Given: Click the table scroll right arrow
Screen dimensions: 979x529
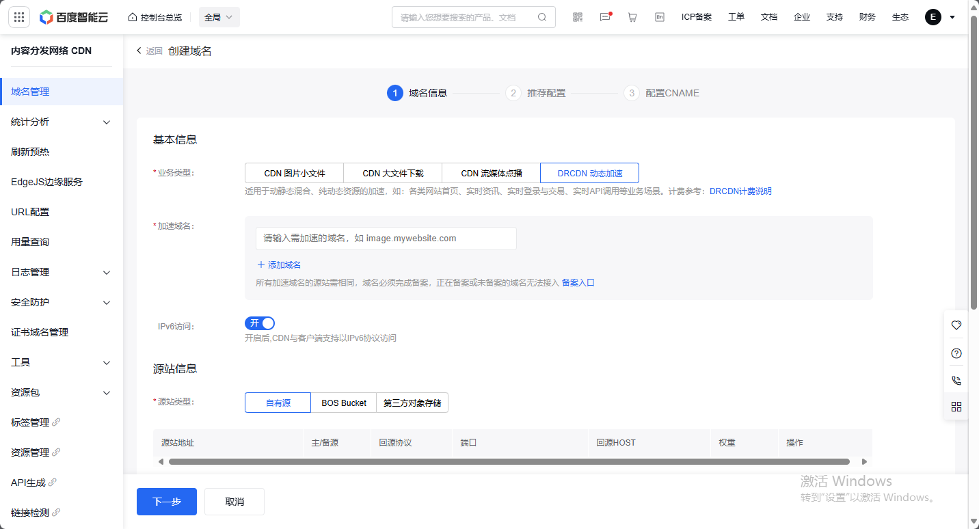Looking at the screenshot, I should pyautogui.click(x=864, y=461).
